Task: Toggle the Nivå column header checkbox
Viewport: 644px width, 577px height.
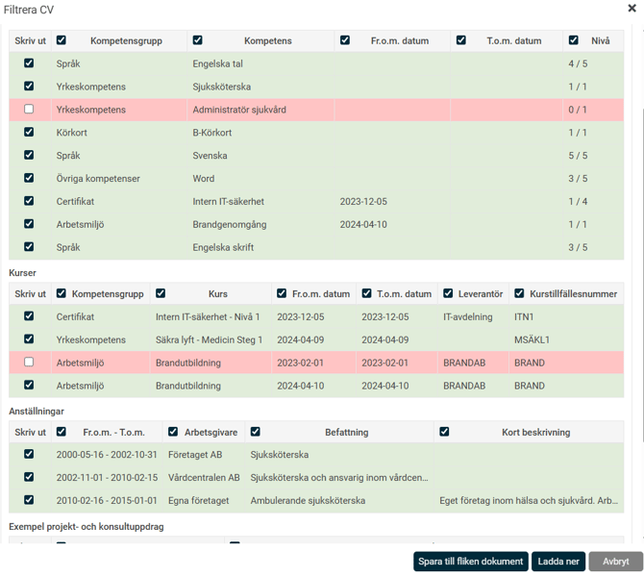Action: 574,40
